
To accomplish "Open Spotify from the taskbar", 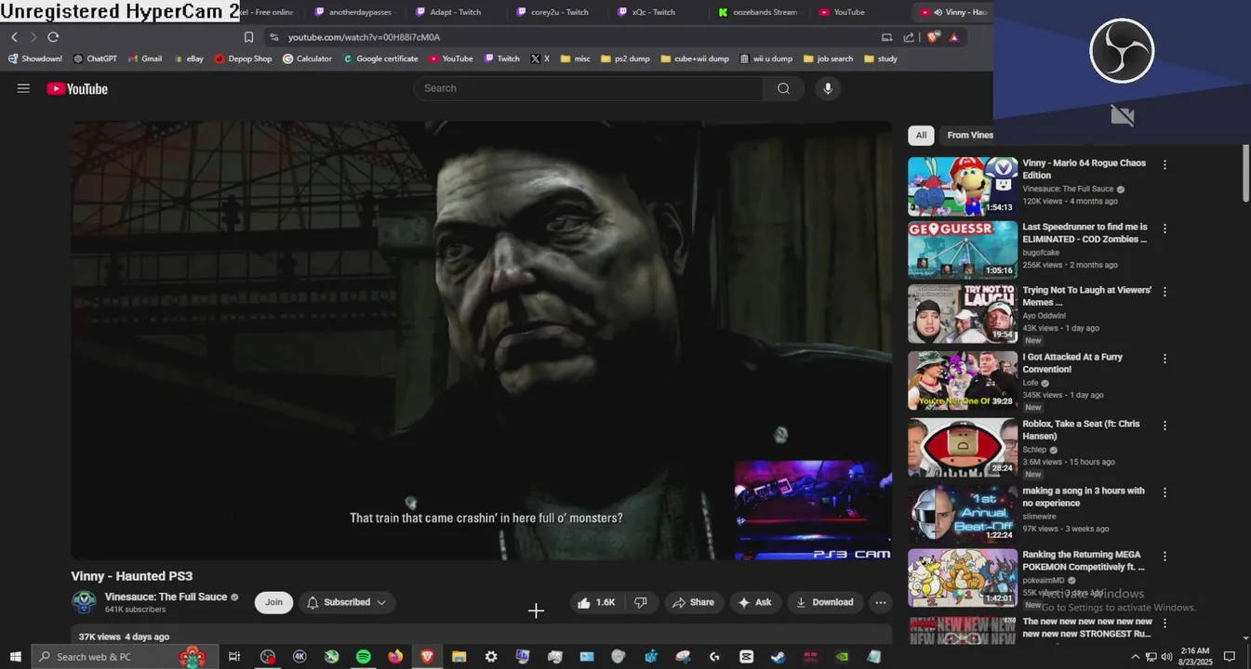I will tap(363, 656).
